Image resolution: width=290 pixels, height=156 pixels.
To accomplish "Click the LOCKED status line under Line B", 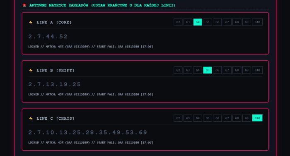I will [x=91, y=95].
